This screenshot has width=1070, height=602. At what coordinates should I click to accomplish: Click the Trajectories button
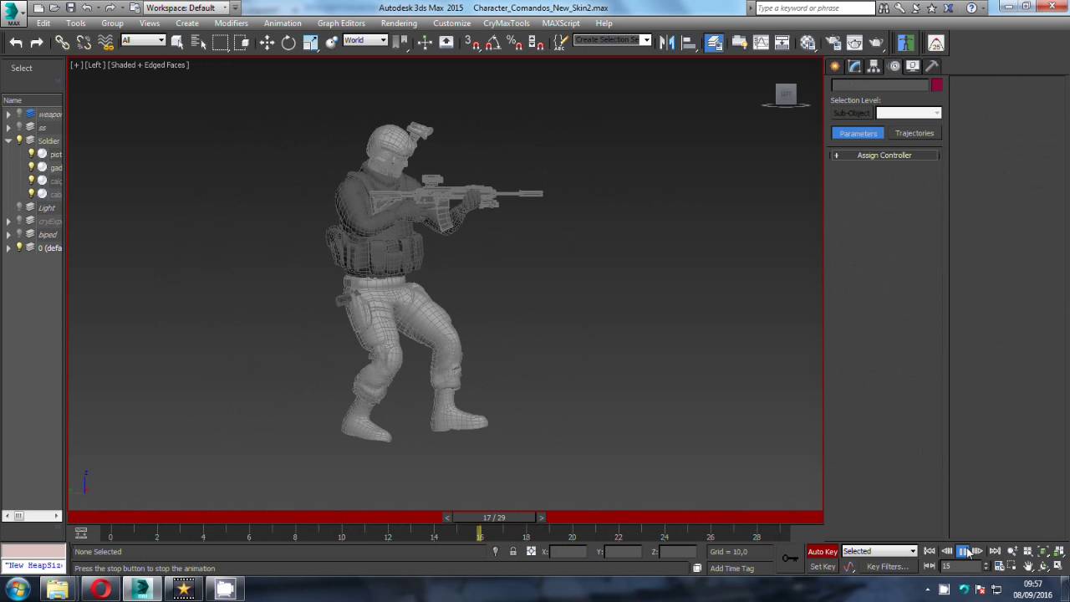[915, 134]
